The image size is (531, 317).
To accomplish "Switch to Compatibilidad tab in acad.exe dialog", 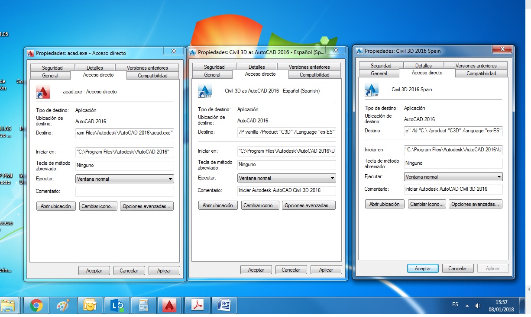I will click(152, 75).
